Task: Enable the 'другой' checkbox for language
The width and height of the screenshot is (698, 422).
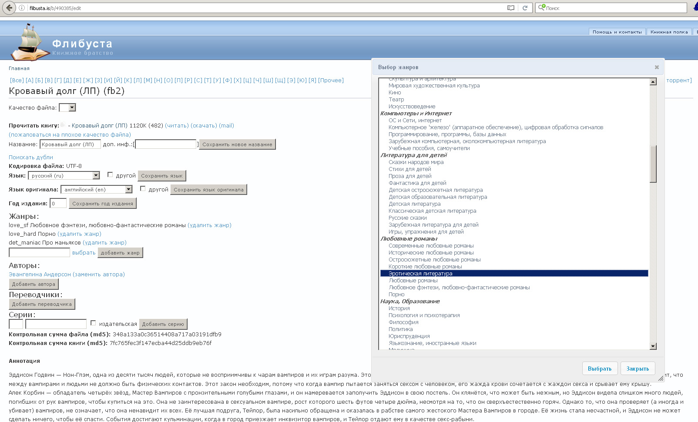Action: pyautogui.click(x=110, y=175)
